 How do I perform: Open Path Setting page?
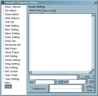(x=12, y=26)
